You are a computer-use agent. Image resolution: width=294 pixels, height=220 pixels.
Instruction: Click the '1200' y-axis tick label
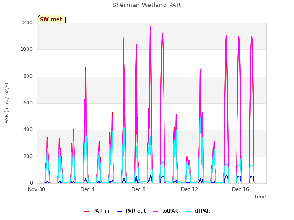pyautogui.click(x=27, y=22)
